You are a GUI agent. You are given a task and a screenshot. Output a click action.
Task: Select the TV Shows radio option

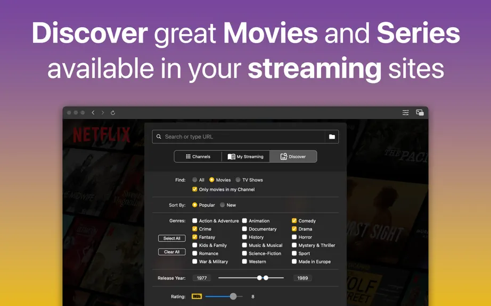[x=238, y=180]
